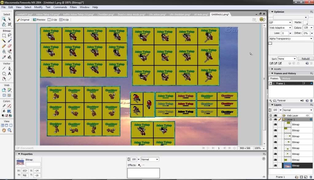Screen dimensions: 314x180
Task: Click the Matte color swatch
Action: point(305,22)
